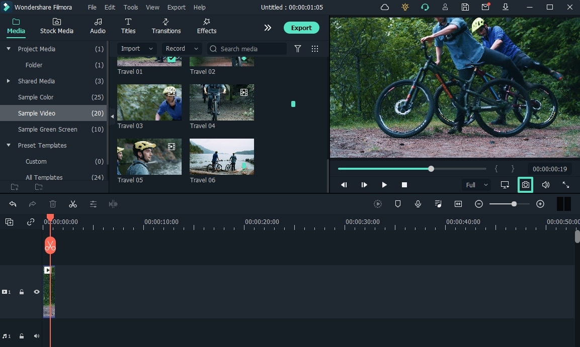Viewport: 580px width, 347px height.
Task: Add a marker with the shield icon
Action: tap(398, 204)
